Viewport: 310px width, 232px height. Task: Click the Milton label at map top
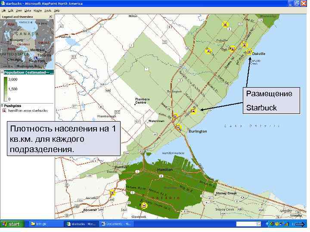tap(133, 16)
